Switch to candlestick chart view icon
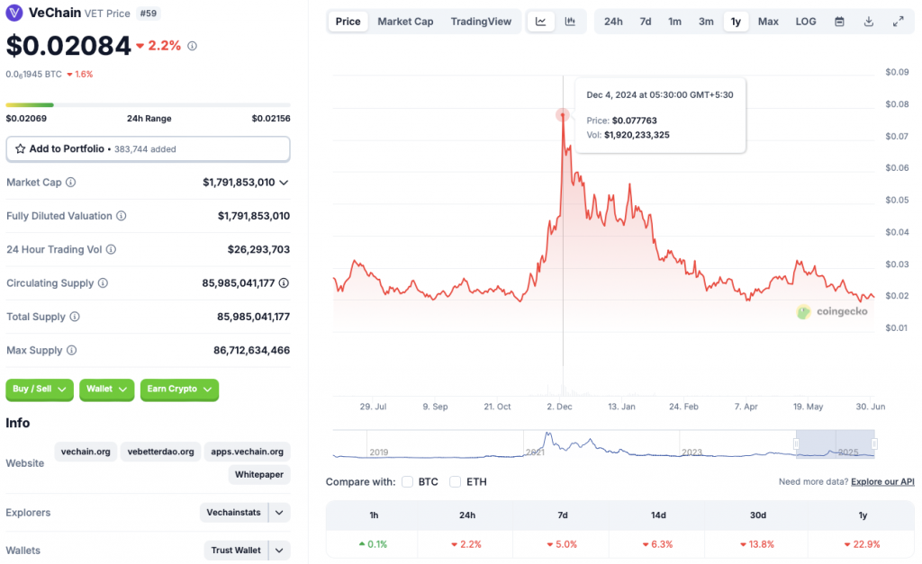 pos(570,22)
